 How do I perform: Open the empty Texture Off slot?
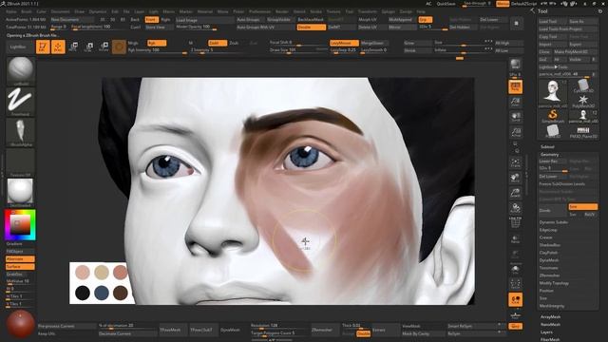coord(20,162)
